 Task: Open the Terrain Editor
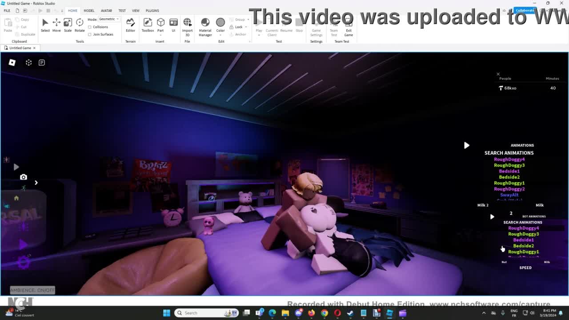click(x=130, y=25)
